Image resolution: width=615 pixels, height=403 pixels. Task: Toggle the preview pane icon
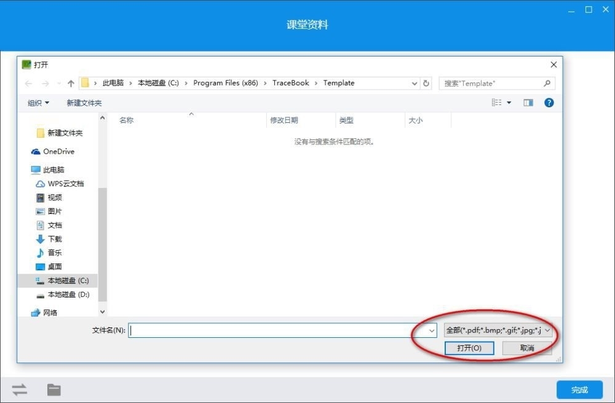click(528, 103)
